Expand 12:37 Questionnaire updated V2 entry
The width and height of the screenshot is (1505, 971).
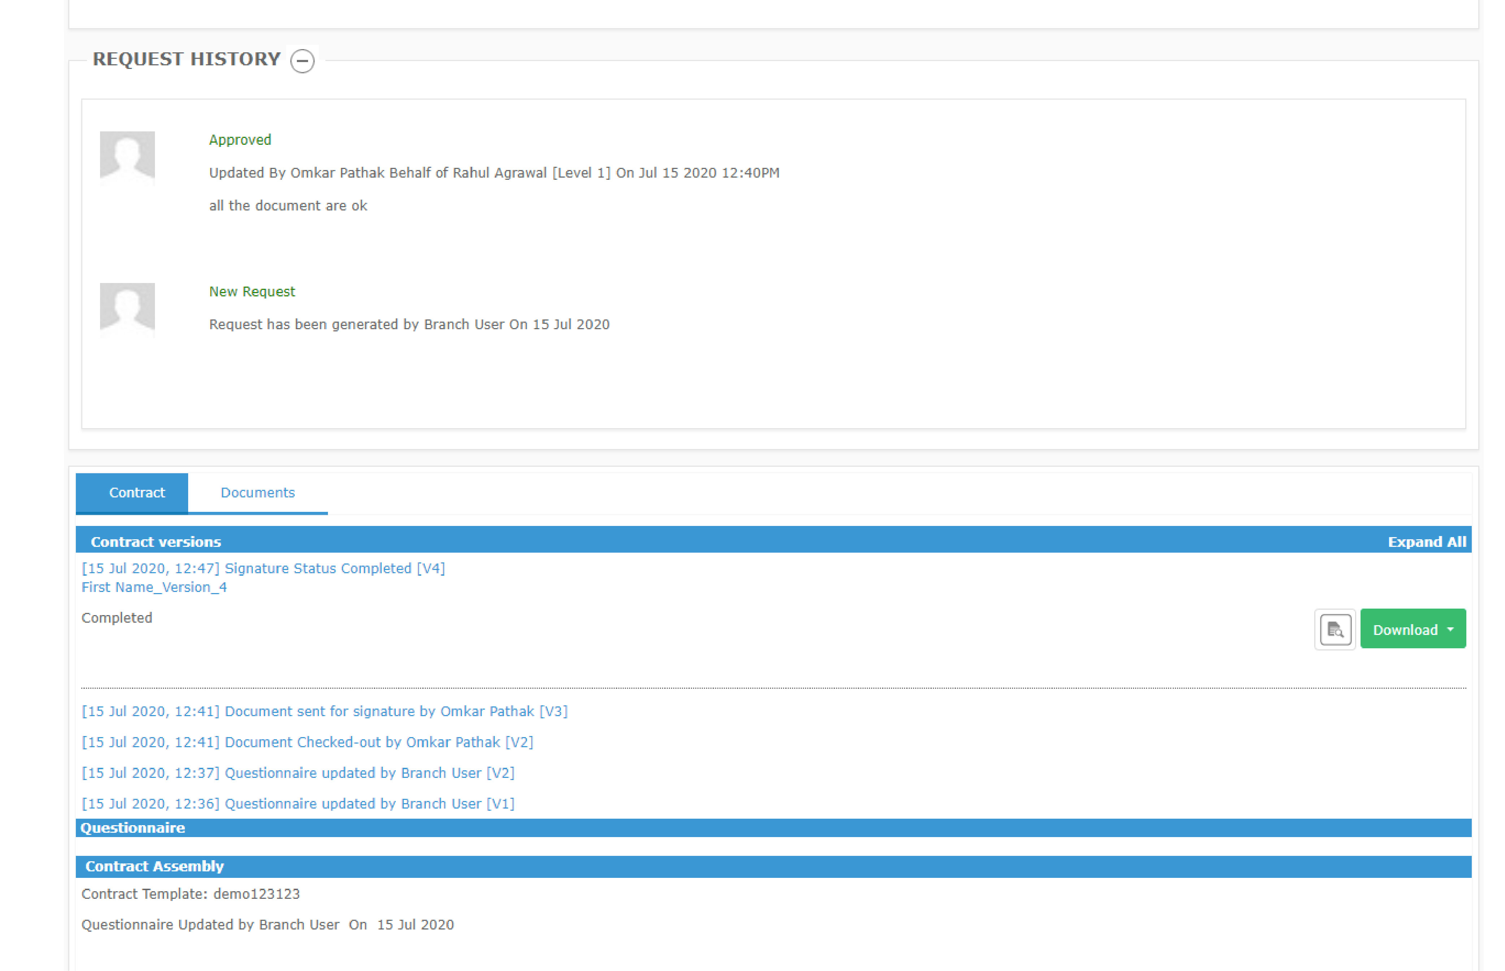click(298, 773)
